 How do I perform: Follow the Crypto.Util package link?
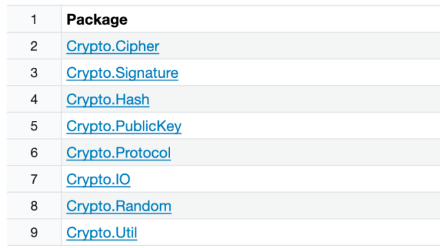tap(102, 232)
